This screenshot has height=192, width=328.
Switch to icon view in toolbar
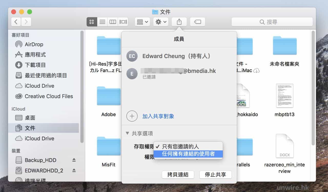[x=92, y=22]
